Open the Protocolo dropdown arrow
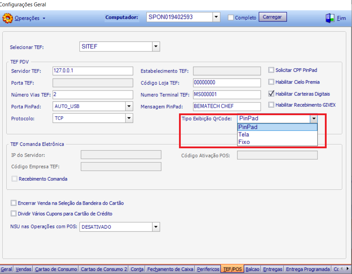Image resolution: width=352 pixels, height=274 pixels. pos(129,118)
